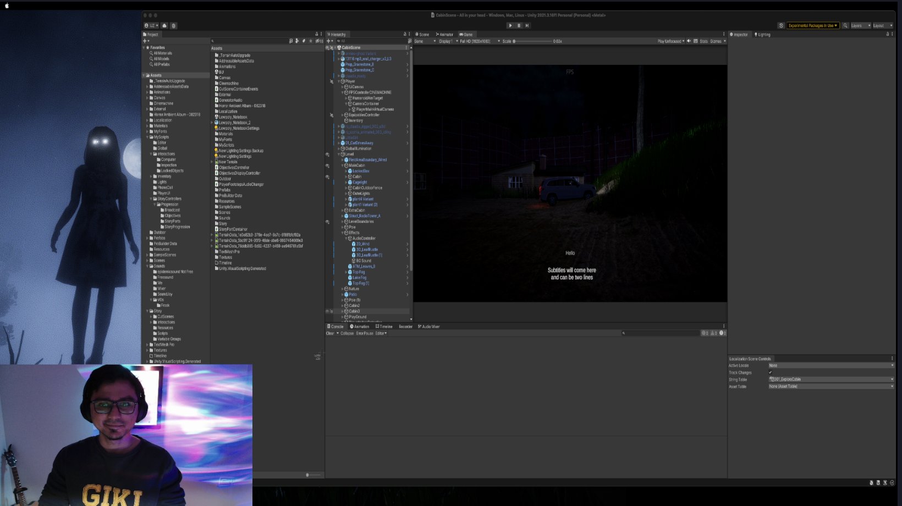Open the Active Locale dropdown
This screenshot has height=506, width=902.
pyautogui.click(x=831, y=365)
